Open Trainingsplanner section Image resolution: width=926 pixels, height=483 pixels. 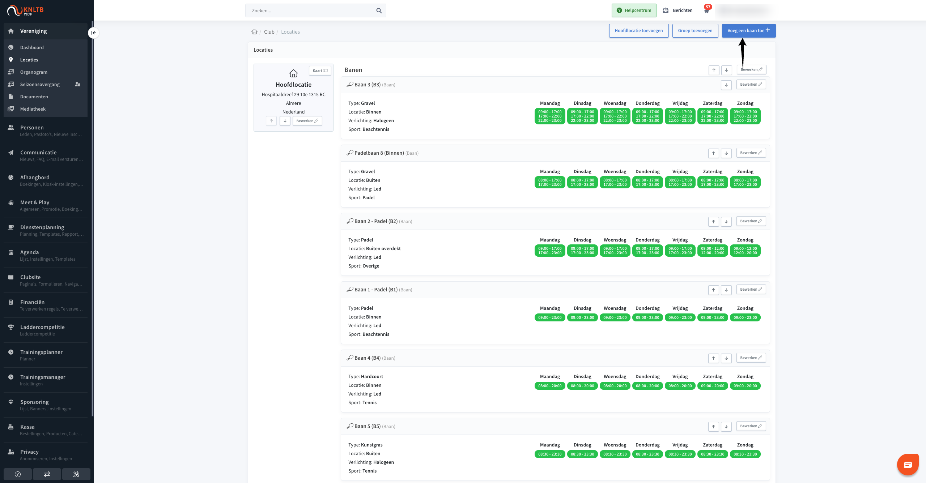click(x=46, y=355)
